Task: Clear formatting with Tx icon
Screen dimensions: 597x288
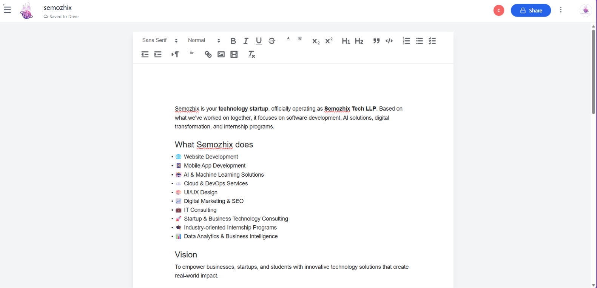Action: click(x=251, y=54)
